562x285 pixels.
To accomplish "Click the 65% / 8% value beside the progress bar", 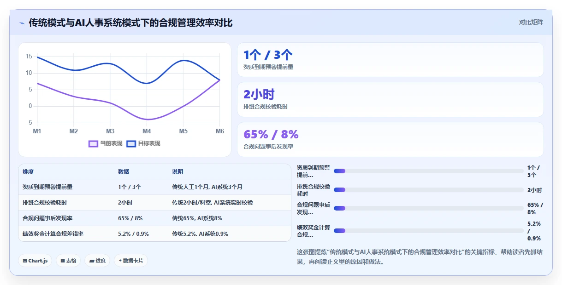I will pyautogui.click(x=535, y=208).
